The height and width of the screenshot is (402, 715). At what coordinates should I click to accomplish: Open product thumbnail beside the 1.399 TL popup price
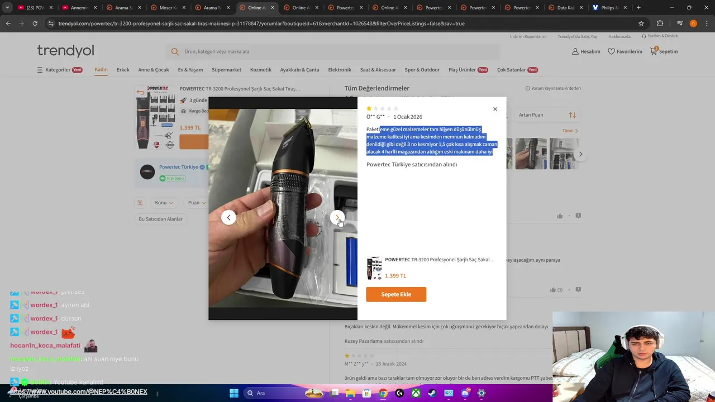click(374, 268)
